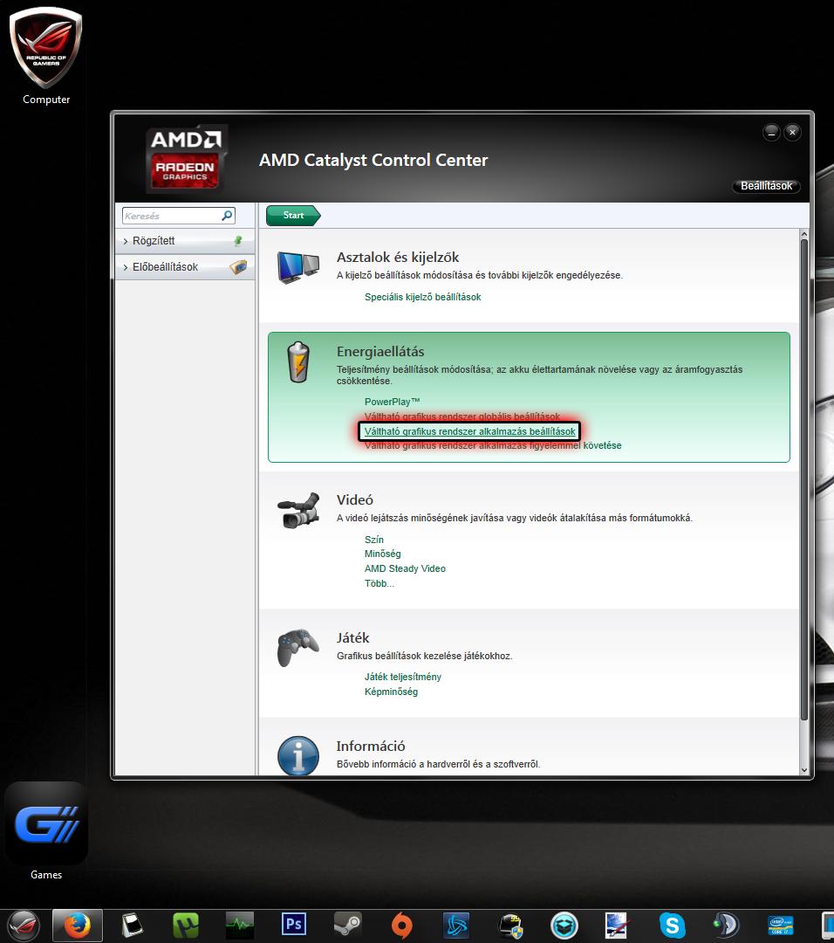Click the Játék heading
The height and width of the screenshot is (943, 834).
(x=352, y=638)
